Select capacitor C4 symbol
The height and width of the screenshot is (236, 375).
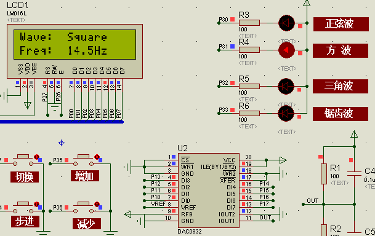(354, 173)
